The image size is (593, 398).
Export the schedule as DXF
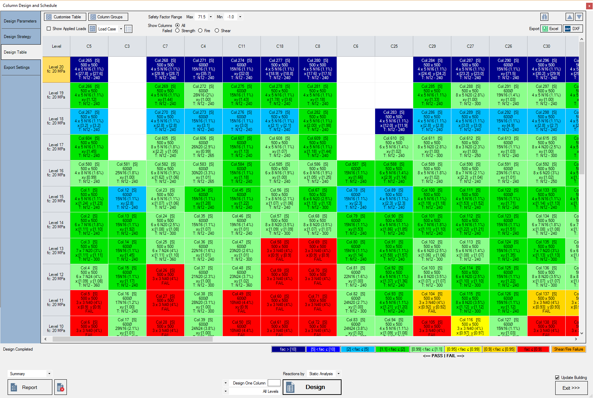click(x=573, y=28)
